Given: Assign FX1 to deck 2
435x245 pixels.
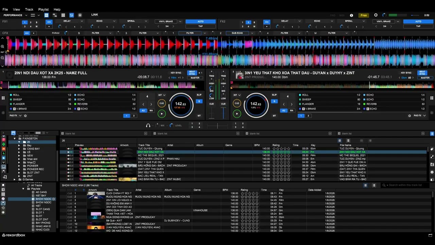Looking at the screenshot, I should (31, 22).
